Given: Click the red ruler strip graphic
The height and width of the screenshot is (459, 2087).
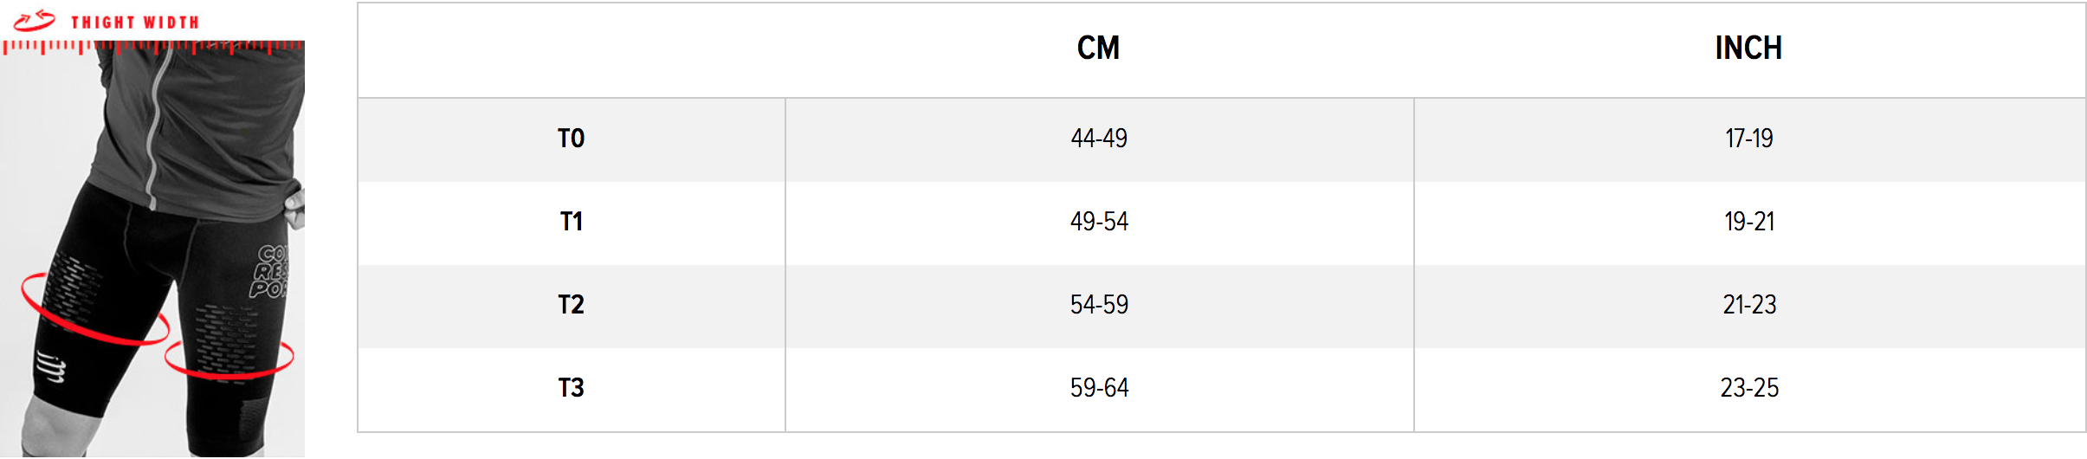Looking at the screenshot, I should [x=152, y=48].
